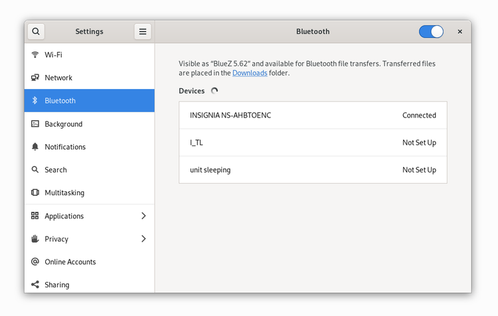Open INSIGNIA NS-AHBTOENC device row
The width and height of the screenshot is (498, 316).
[313, 115]
